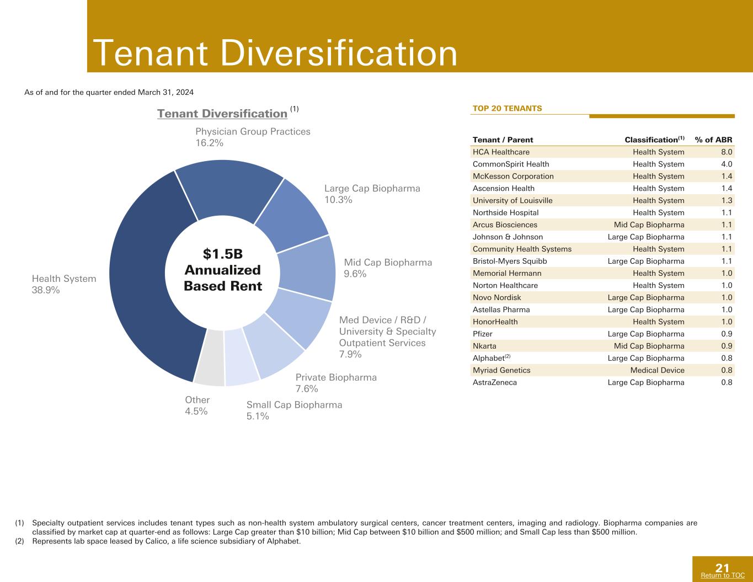
Task: Select the "AstraZeneca" tenant name
Action: coord(495,382)
